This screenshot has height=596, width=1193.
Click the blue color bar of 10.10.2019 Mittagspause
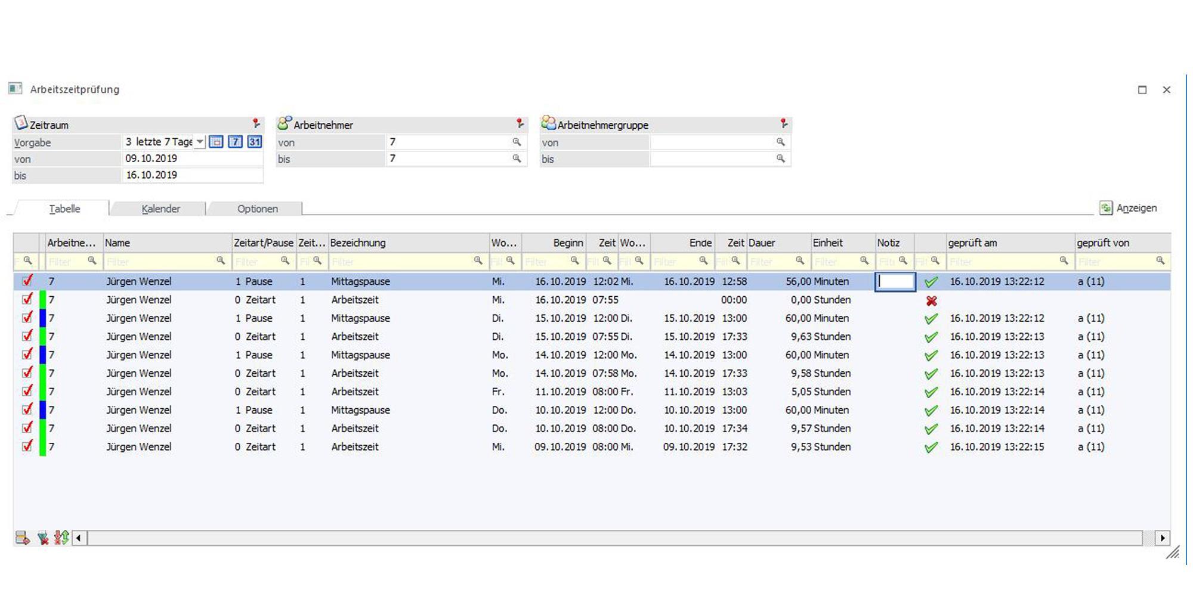pos(42,410)
